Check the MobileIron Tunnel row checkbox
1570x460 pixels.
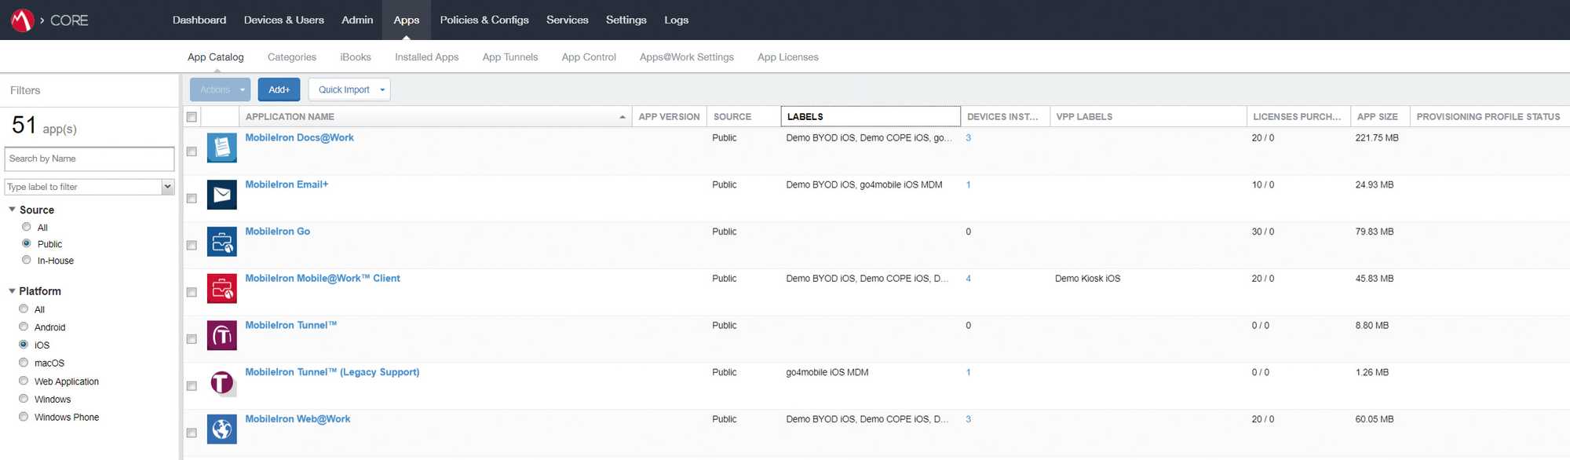(x=192, y=339)
